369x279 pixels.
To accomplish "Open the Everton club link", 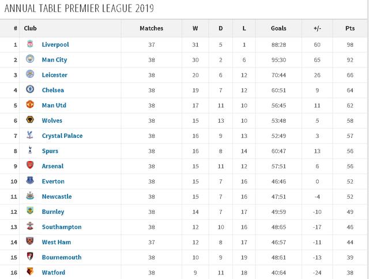I will pos(53,182).
